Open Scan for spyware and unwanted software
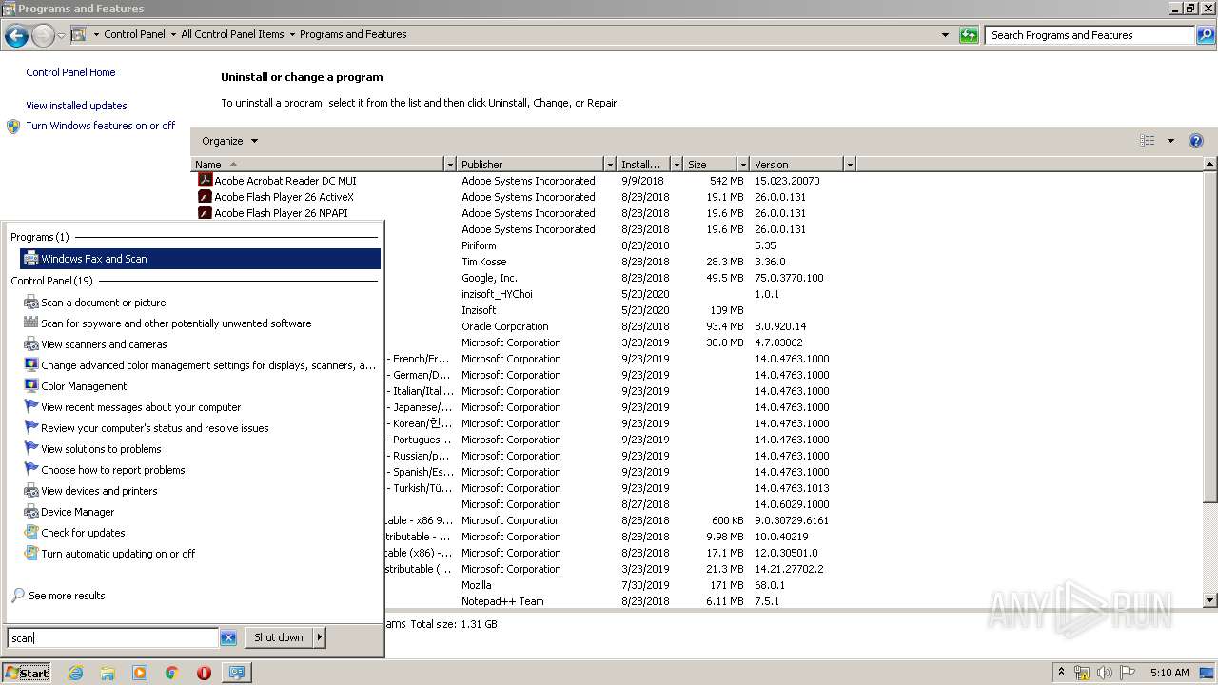Screen dimensions: 1218x685 [x=176, y=323]
